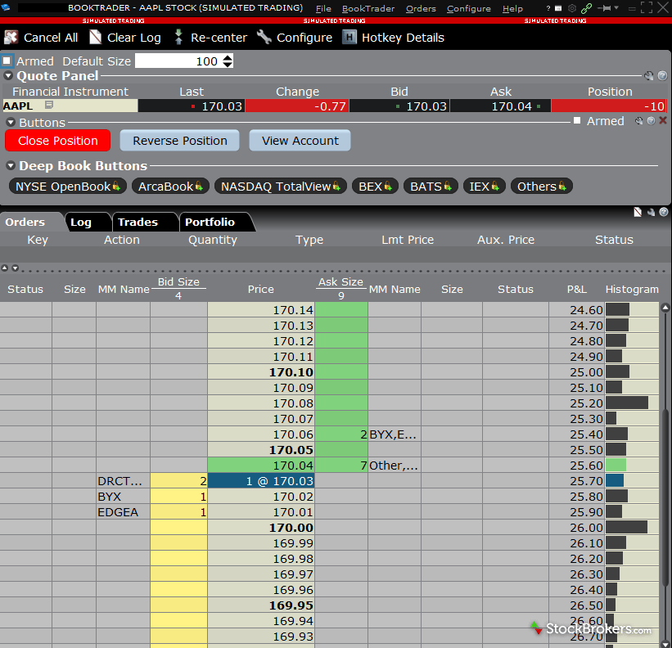Viewport: 672px width, 648px height.
Task: Open Configure via the wrench toolbar icon
Action: pos(264,37)
